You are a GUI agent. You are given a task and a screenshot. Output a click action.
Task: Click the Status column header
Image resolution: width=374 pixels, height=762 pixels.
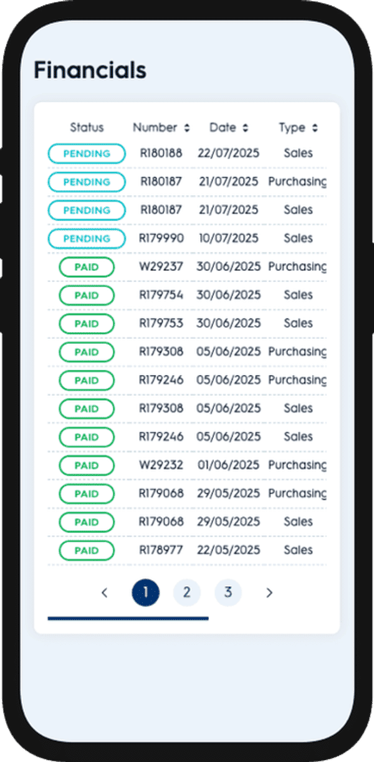coord(87,128)
